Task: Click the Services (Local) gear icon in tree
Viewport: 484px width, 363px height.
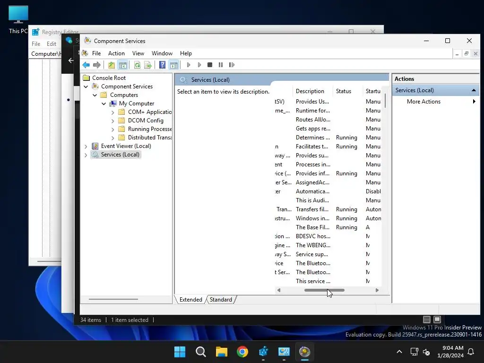Action: pos(95,155)
